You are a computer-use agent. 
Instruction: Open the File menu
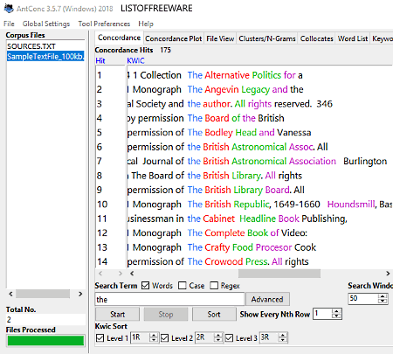point(9,24)
